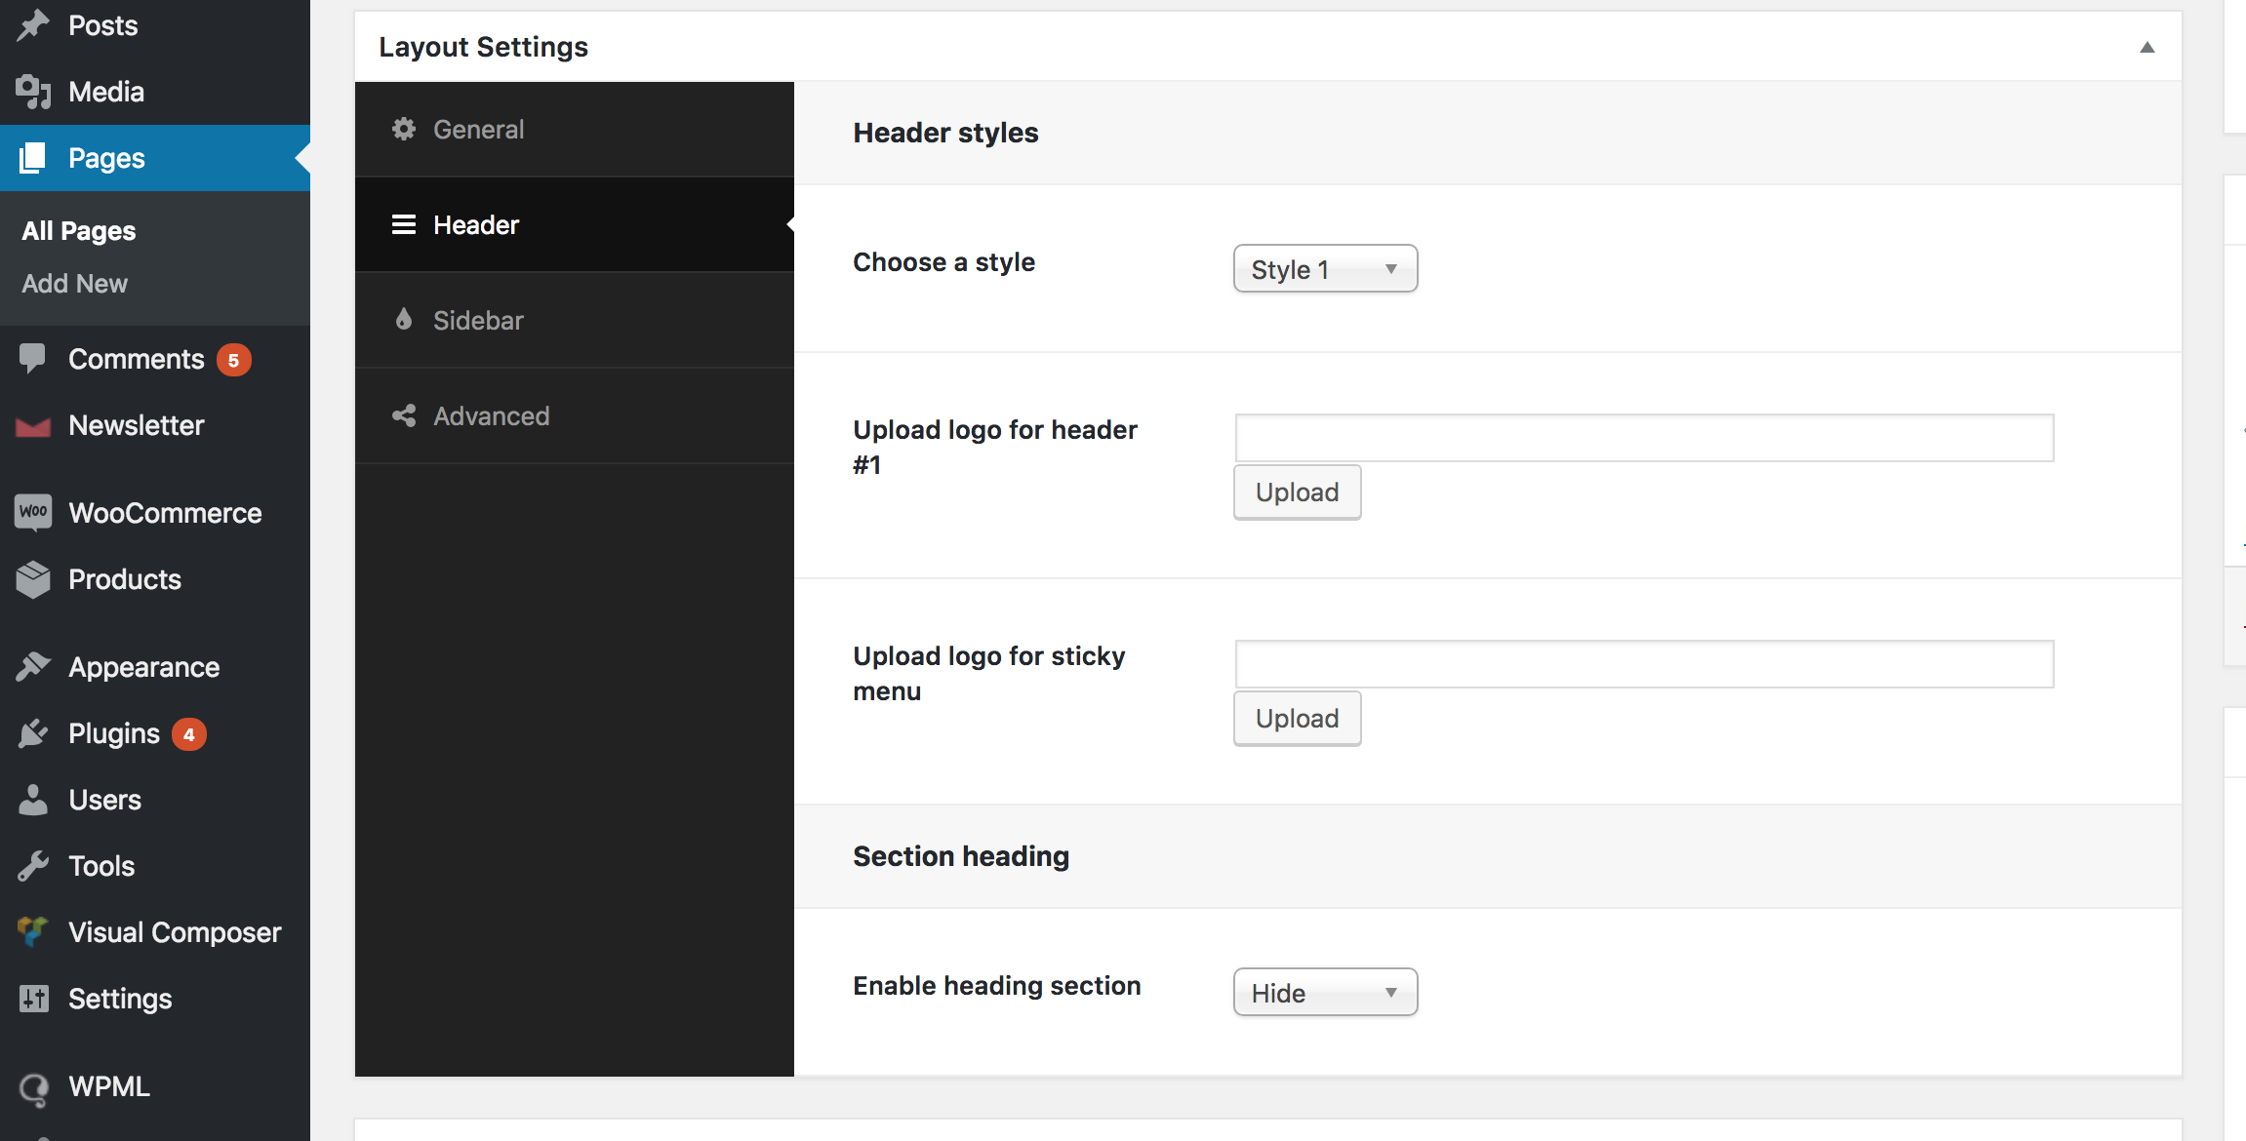The height and width of the screenshot is (1141, 2246).
Task: Click the Plugins plug icon
Action: 32,733
